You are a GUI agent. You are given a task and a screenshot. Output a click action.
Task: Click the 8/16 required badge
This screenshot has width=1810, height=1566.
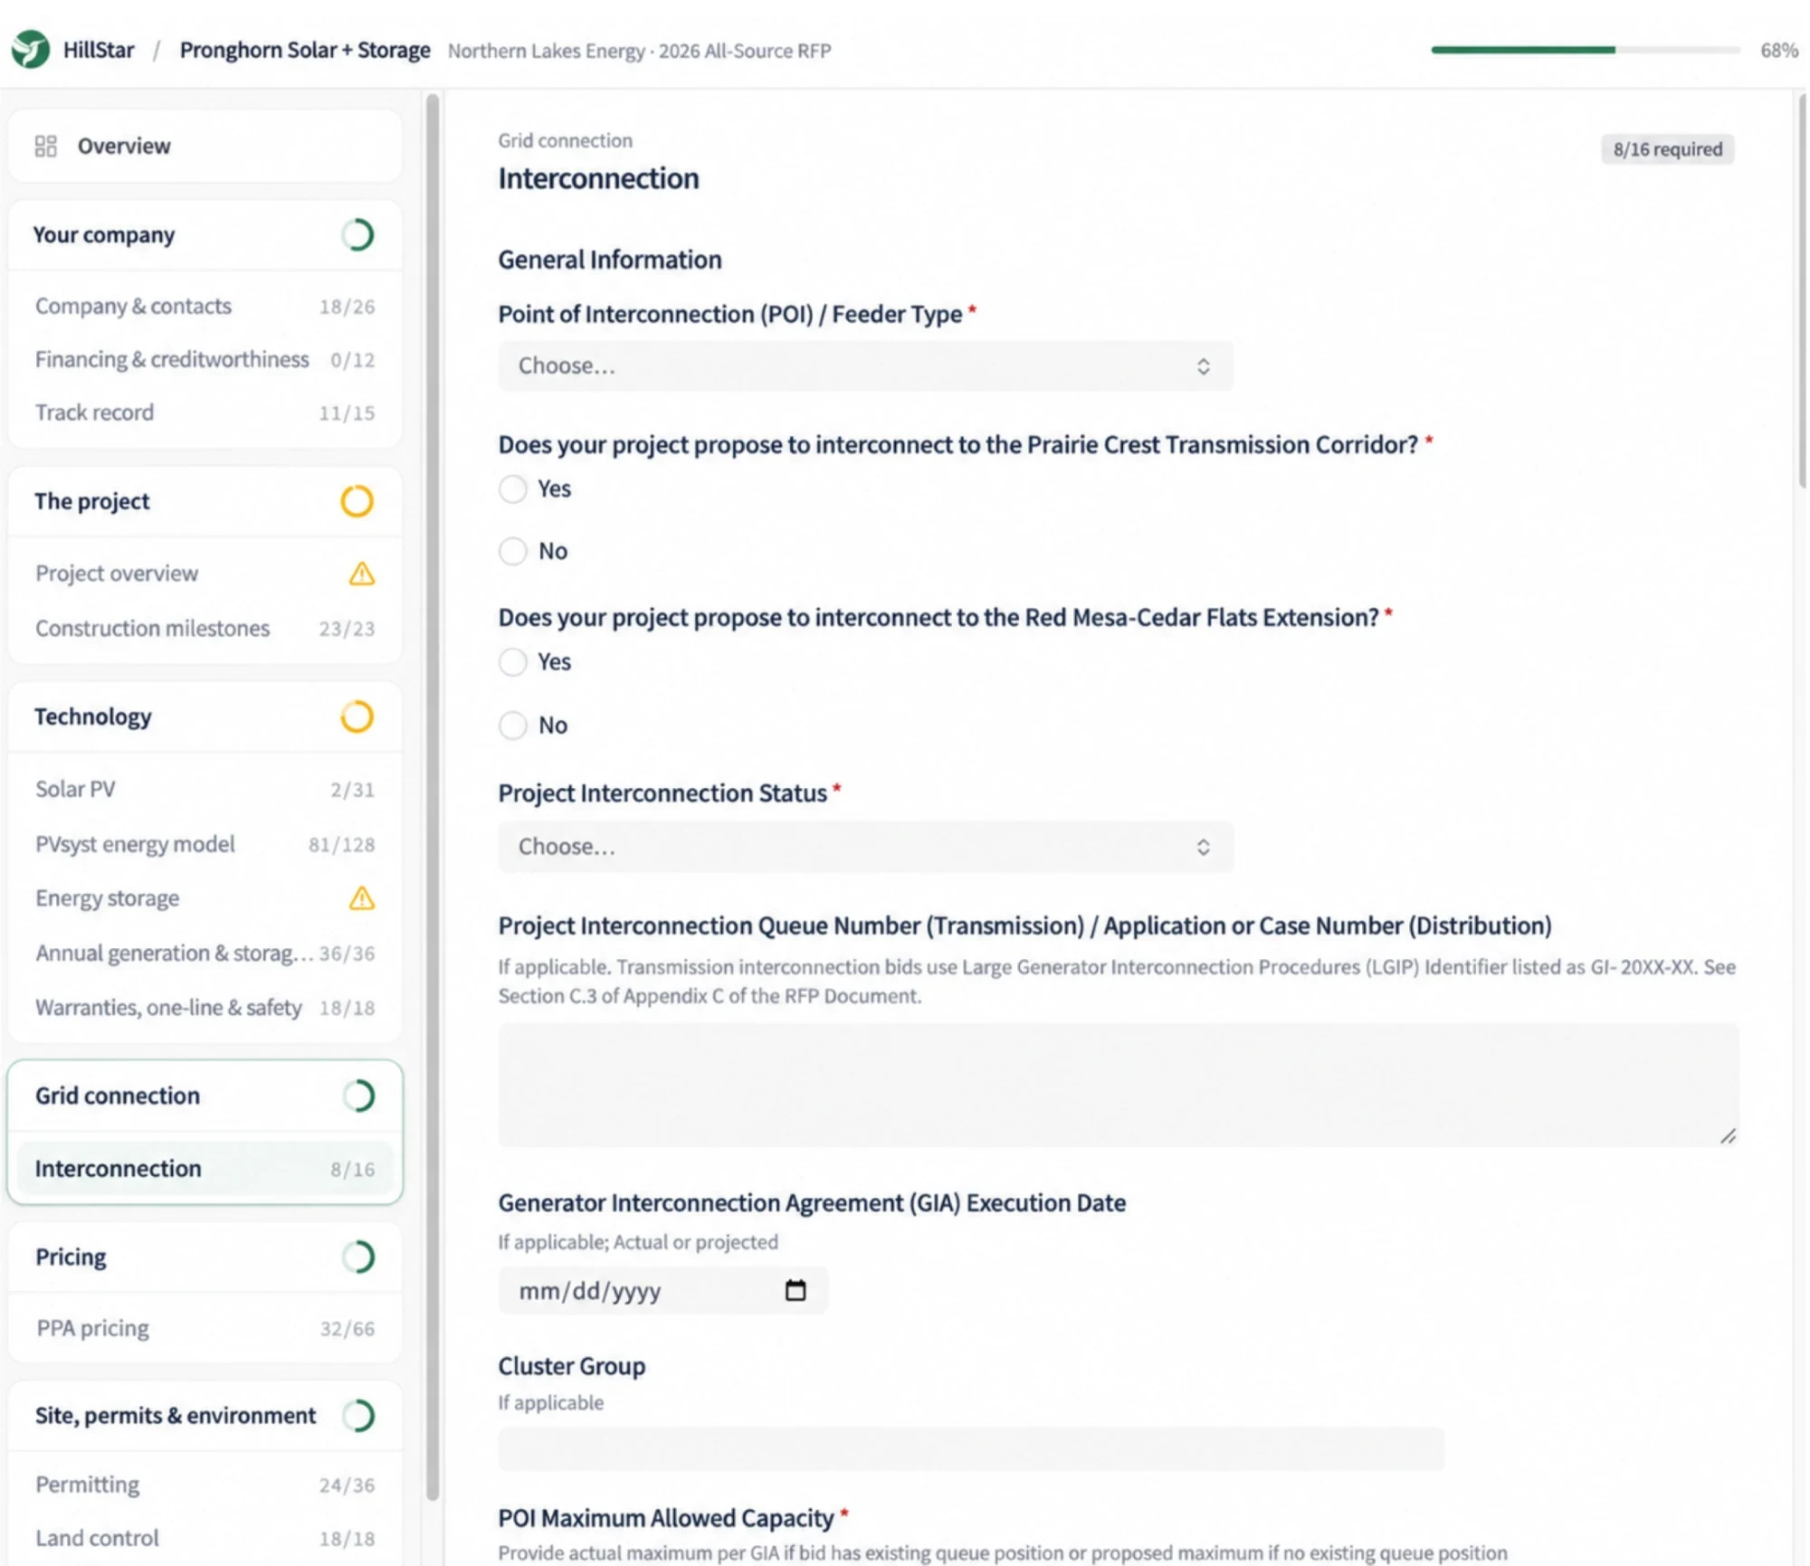pos(1667,149)
